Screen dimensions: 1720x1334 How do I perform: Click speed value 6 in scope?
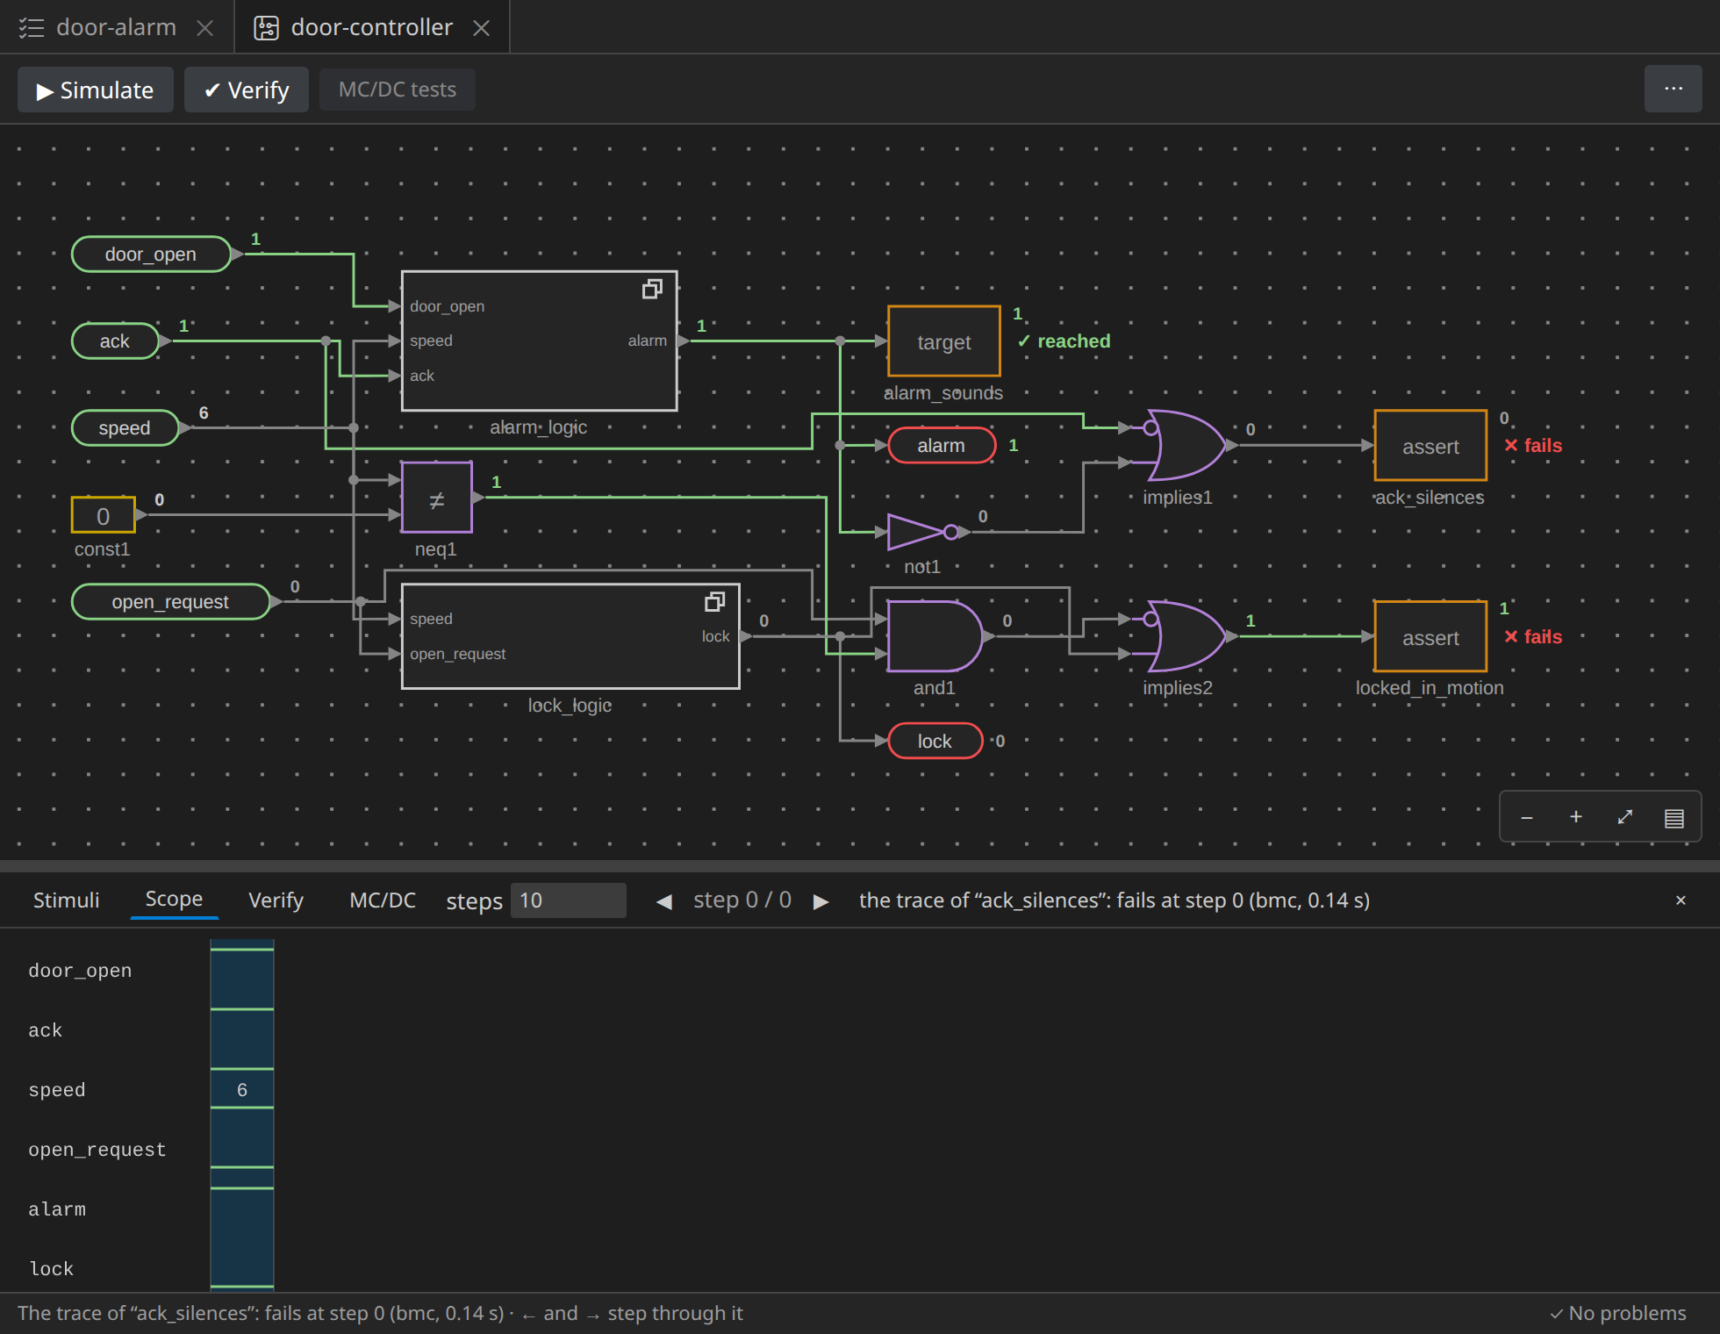tap(242, 1089)
